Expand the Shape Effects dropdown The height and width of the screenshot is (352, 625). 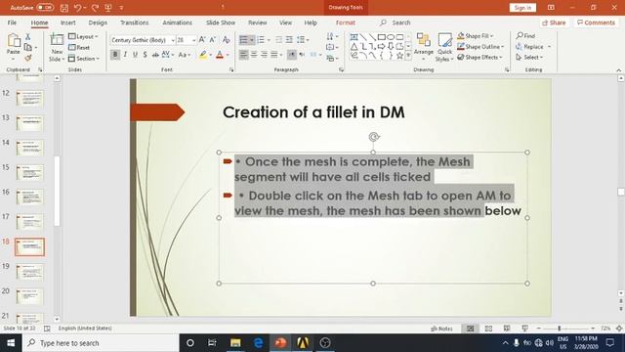[479, 57]
